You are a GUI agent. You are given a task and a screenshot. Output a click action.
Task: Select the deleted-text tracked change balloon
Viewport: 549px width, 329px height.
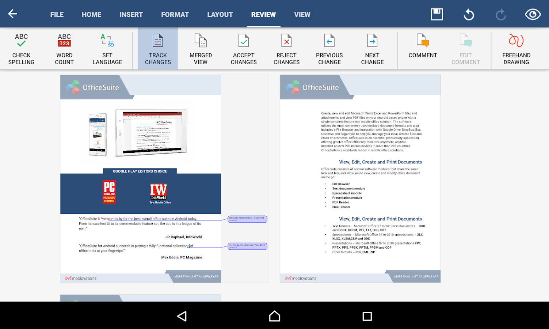coord(247,219)
